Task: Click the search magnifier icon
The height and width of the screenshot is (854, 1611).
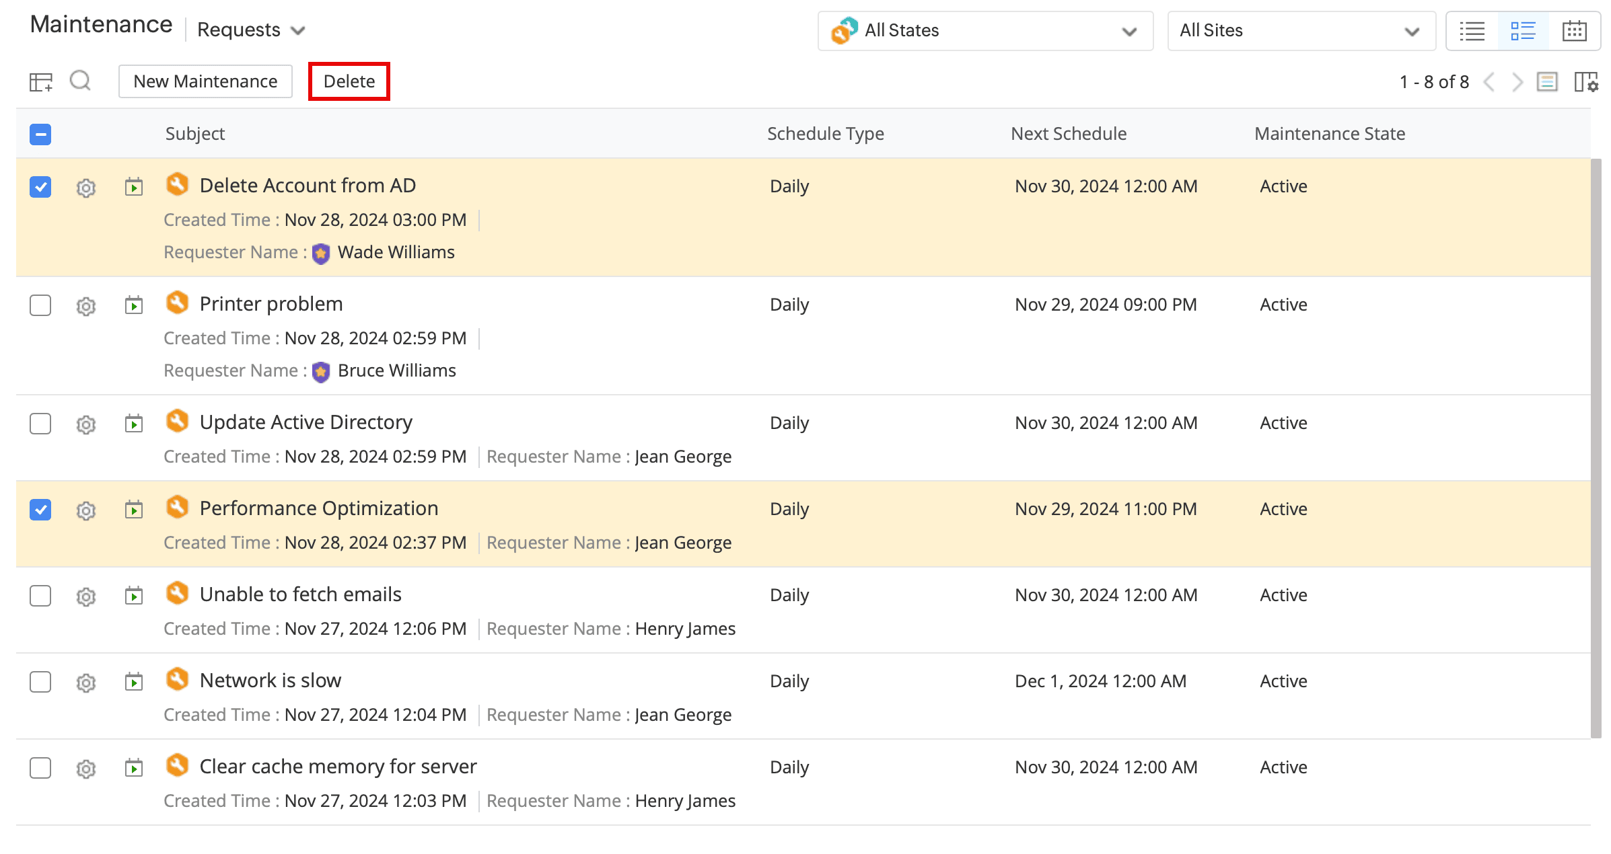Action: 80,81
